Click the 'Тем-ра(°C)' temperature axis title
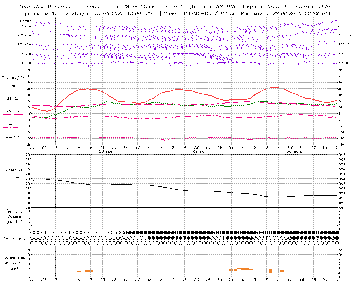The height and width of the screenshot is (282, 353). pos(13,78)
